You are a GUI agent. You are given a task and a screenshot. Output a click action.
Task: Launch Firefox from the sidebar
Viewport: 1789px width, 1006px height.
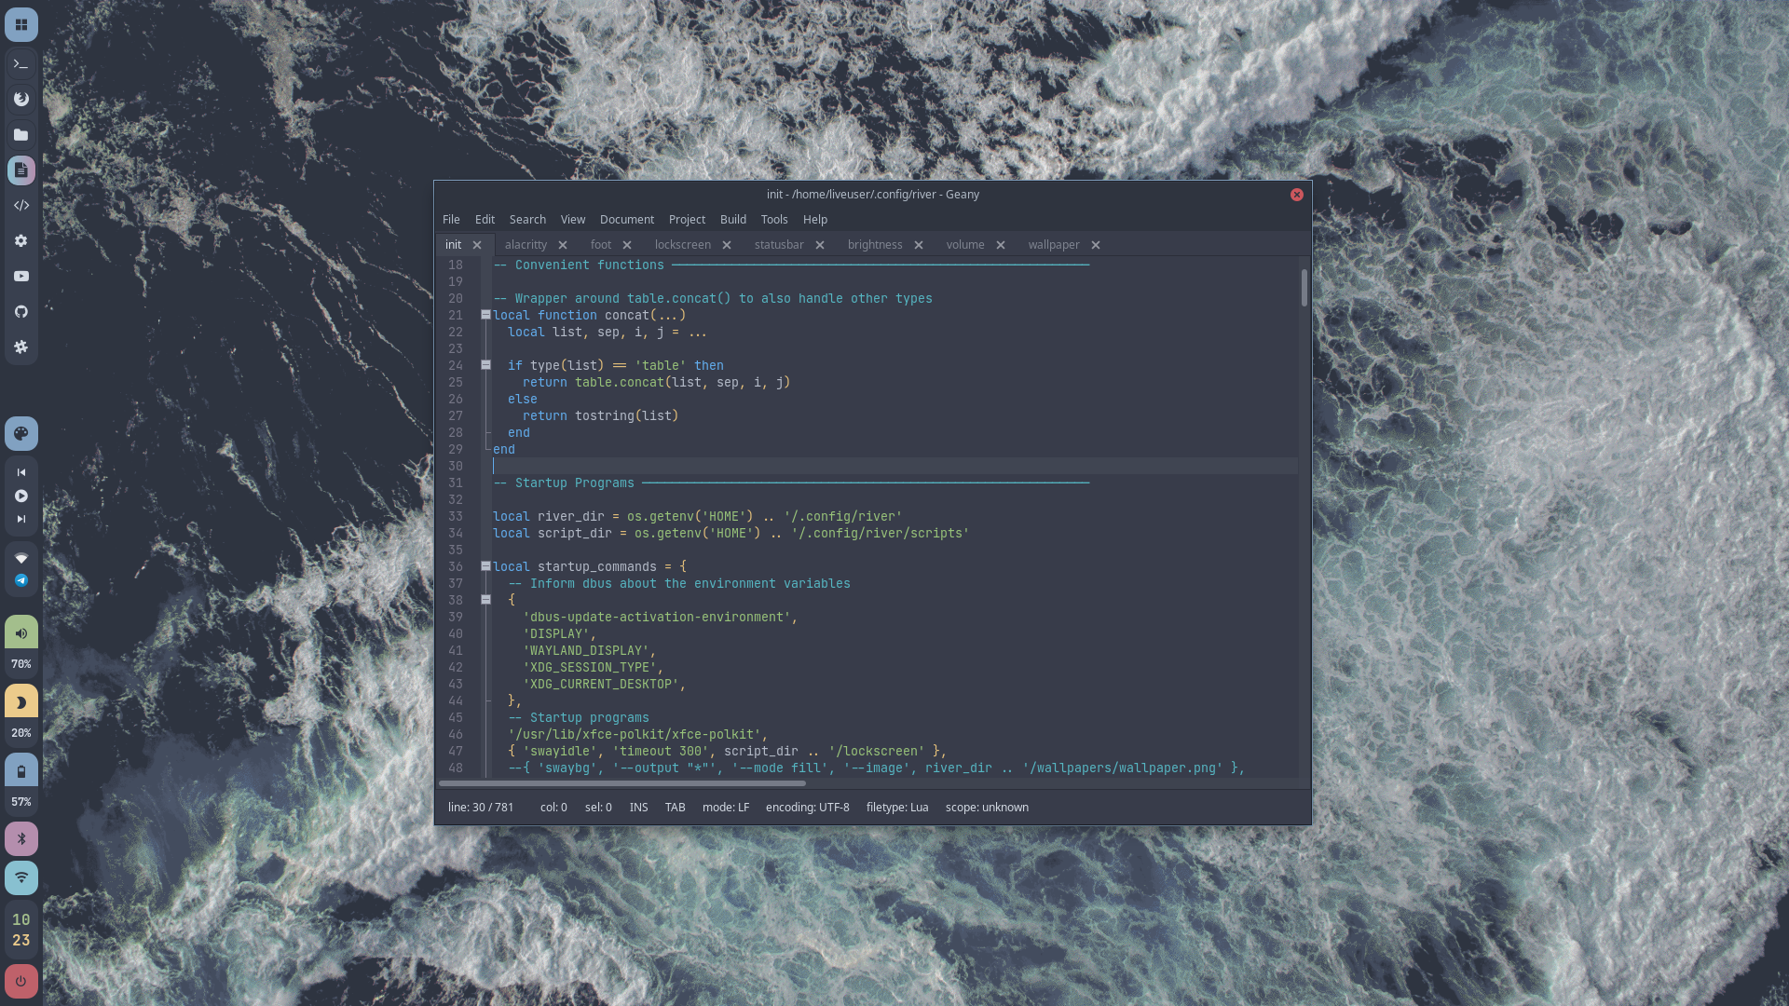coord(20,99)
